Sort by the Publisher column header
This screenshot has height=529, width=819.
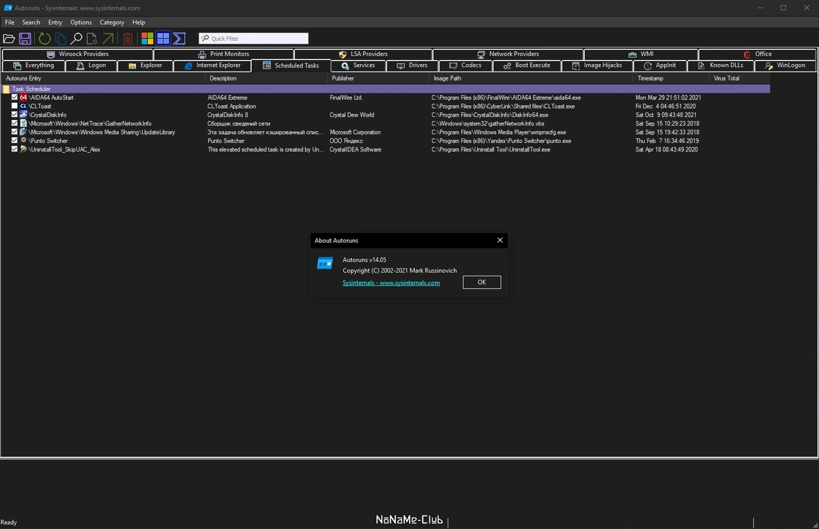click(x=379, y=78)
